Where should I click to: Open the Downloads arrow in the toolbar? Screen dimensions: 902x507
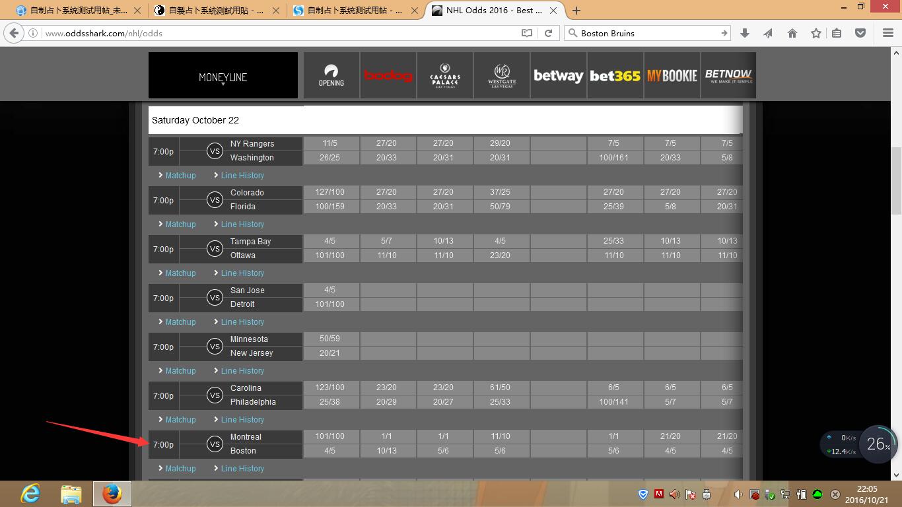[745, 33]
